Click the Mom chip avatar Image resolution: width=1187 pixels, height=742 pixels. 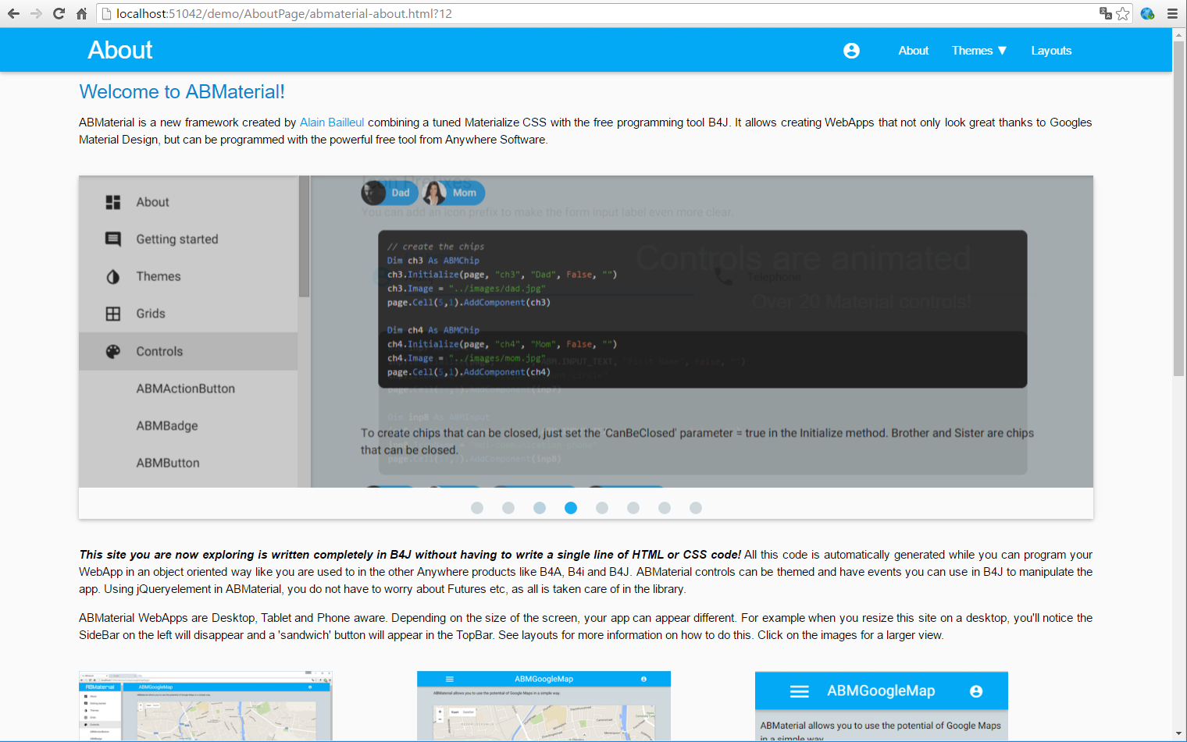434,193
